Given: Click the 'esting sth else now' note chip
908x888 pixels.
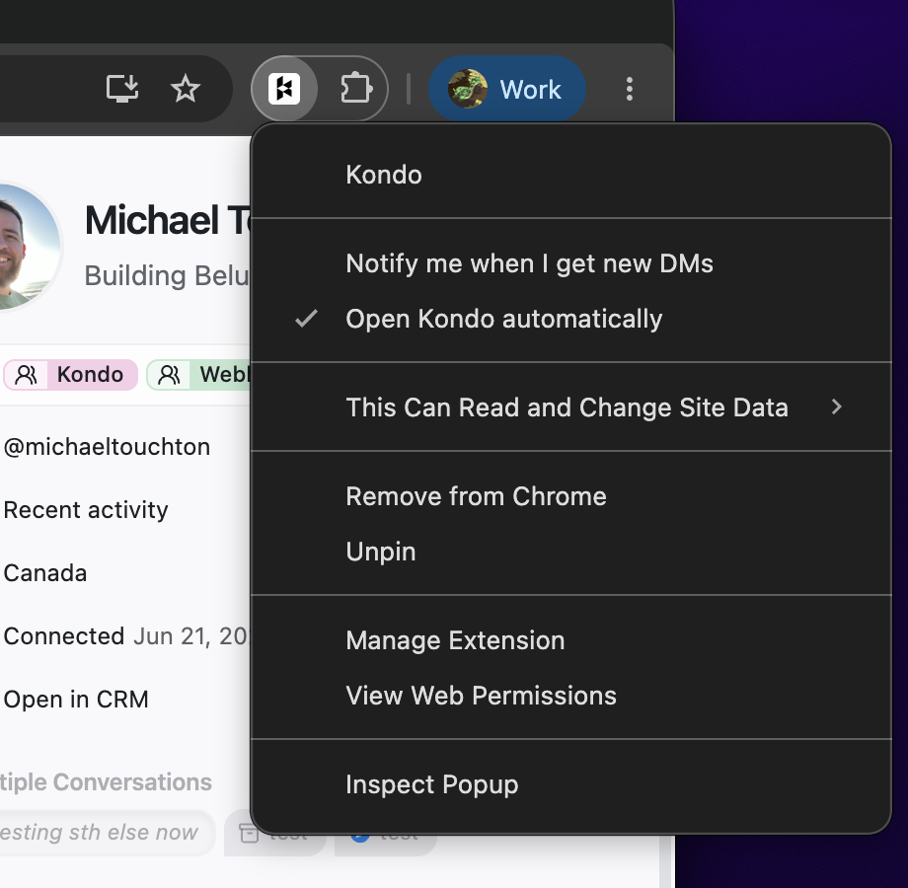Looking at the screenshot, I should tap(108, 833).
